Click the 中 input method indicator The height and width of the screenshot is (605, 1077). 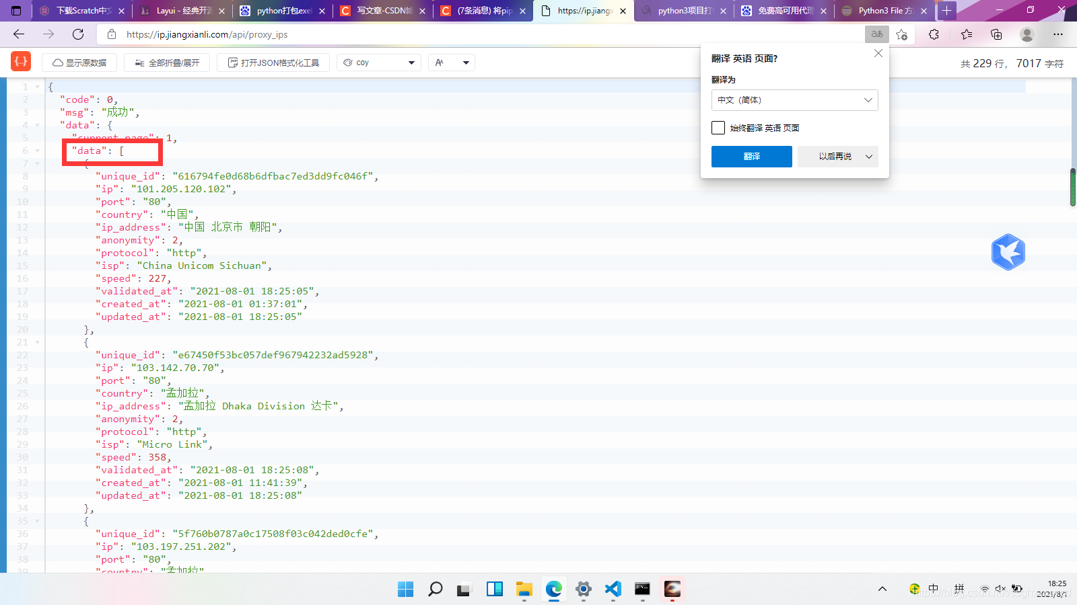pyautogui.click(x=934, y=589)
